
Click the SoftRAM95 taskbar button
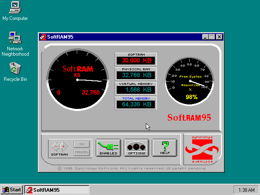[57, 190]
